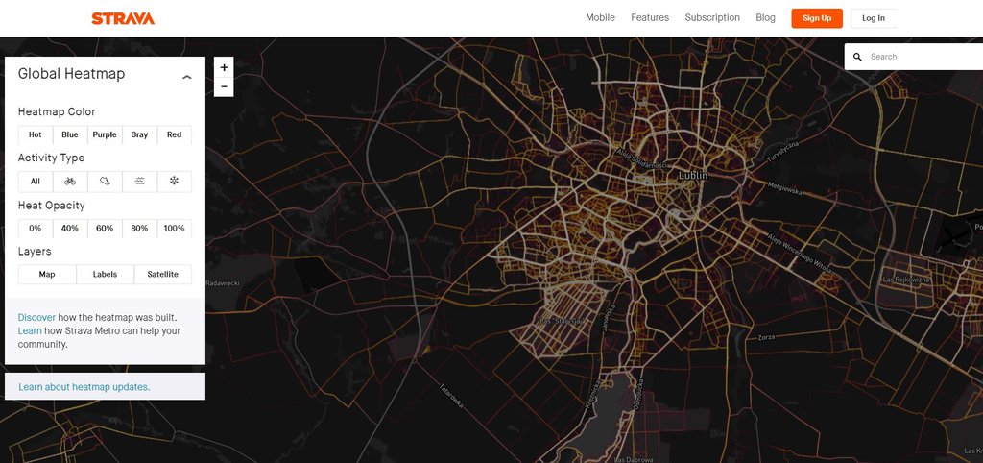The image size is (983, 463).
Task: Show All activity types
Action: [36, 181]
